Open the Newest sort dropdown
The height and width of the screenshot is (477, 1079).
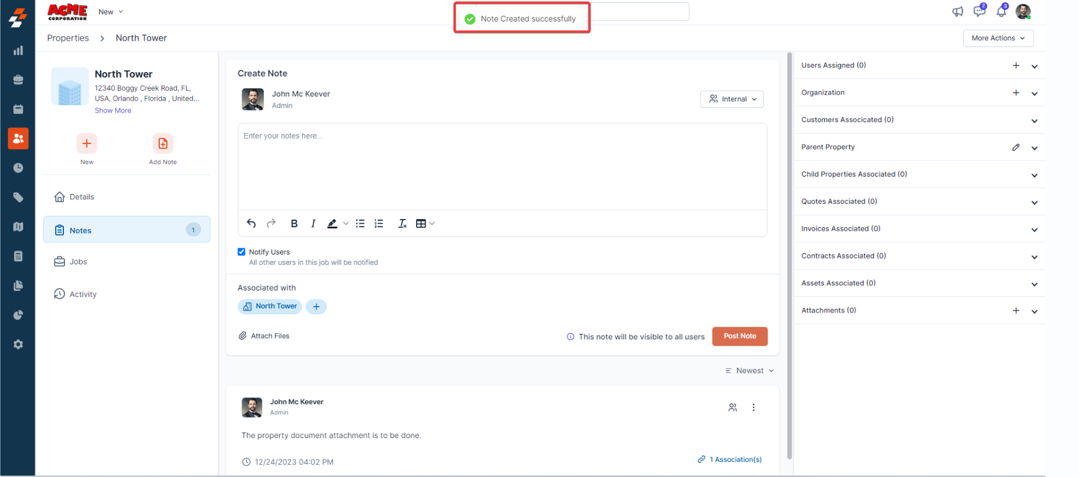[x=750, y=371]
